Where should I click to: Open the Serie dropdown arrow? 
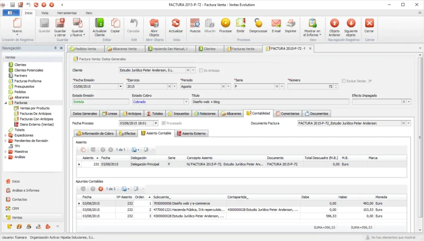click(282, 87)
